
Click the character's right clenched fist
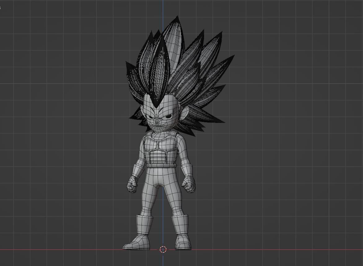[x=132, y=184]
